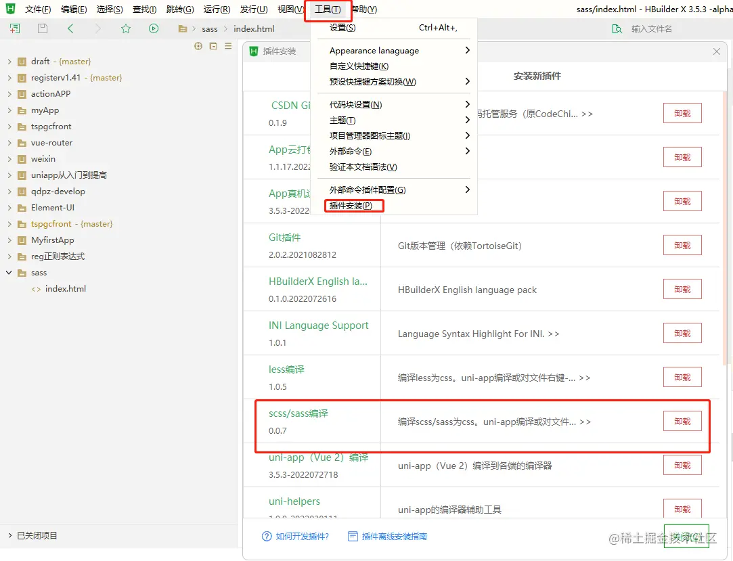The height and width of the screenshot is (561, 733).
Task: Click the question mark help icon
Action: (267, 536)
